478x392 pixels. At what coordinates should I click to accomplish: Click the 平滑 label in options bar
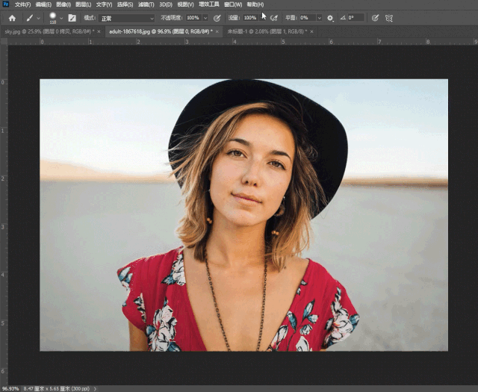pyautogui.click(x=291, y=18)
